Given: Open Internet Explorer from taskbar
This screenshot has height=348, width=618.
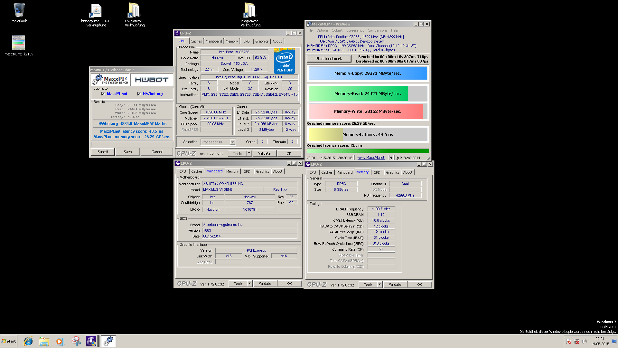Looking at the screenshot, I should coord(28,341).
